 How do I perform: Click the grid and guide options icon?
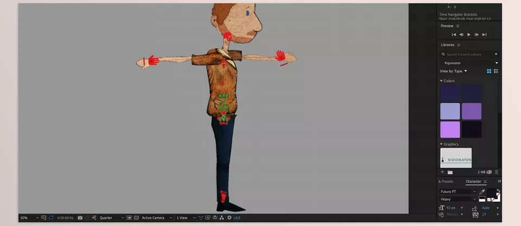pyautogui.click(x=44, y=218)
